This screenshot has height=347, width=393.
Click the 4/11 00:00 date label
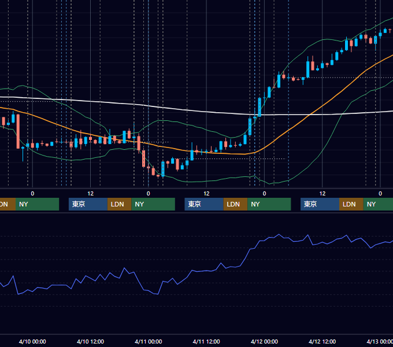coord(149,341)
